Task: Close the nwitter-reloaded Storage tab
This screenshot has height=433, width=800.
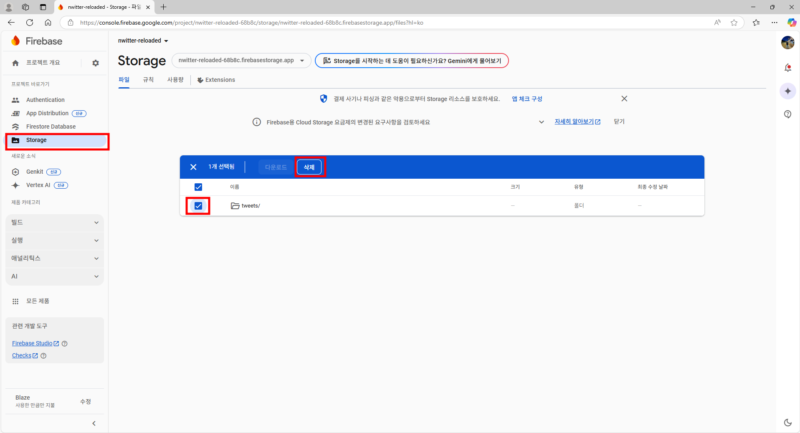Action: point(148,7)
